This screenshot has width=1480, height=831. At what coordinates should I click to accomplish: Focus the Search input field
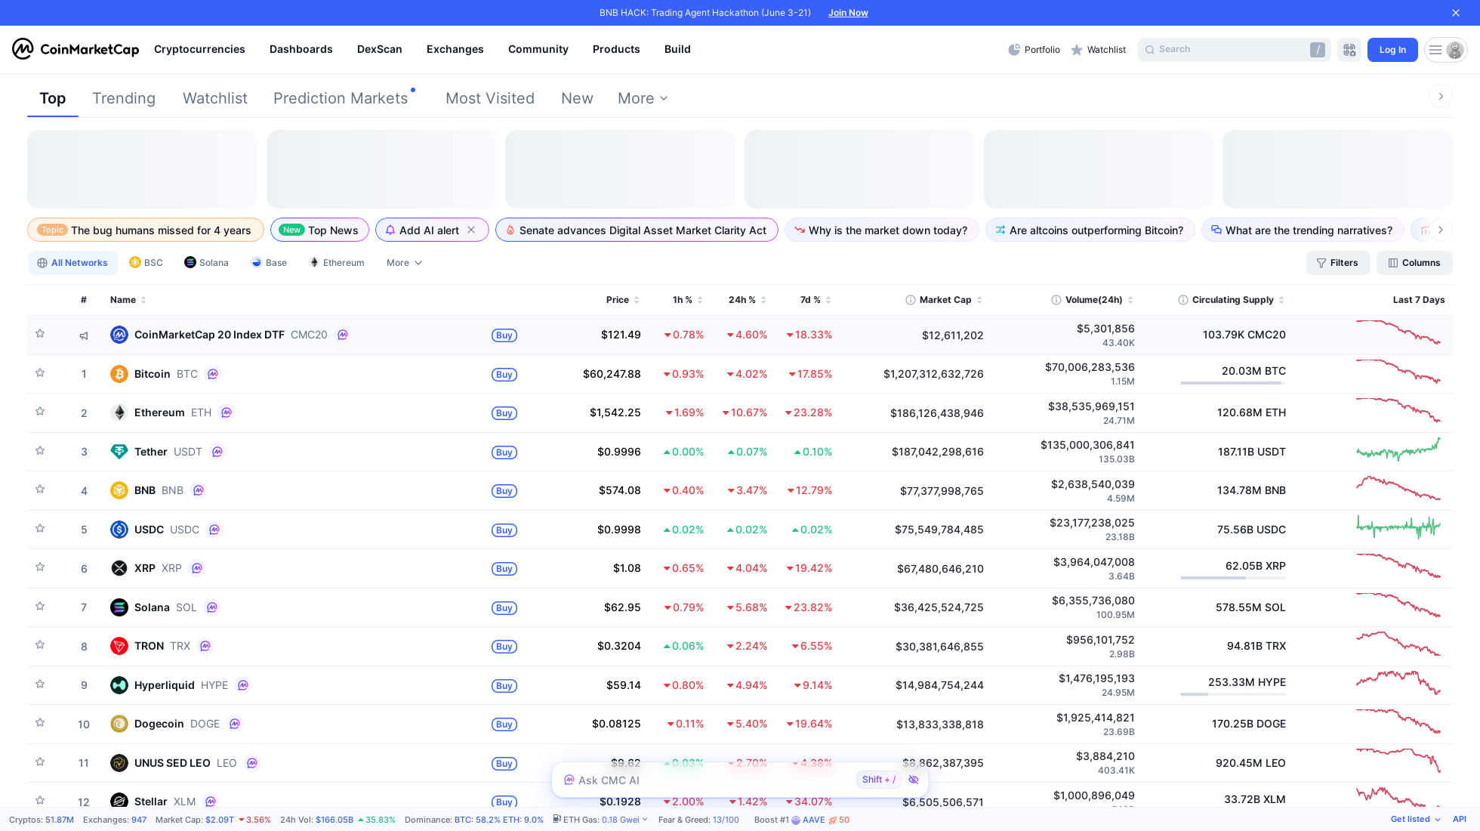(x=1234, y=50)
